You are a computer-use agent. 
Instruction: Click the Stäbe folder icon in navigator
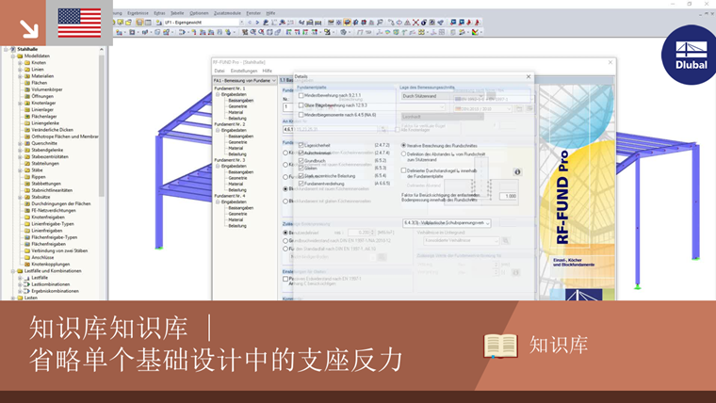[27, 170]
